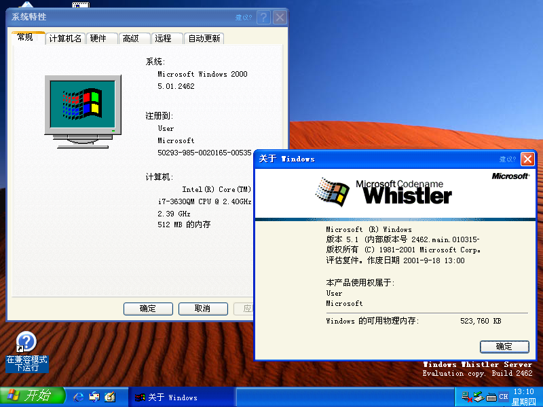Open the 在兼容模式下运行 desktop shortcut
Screen dimensions: 543x407
coord(26,351)
